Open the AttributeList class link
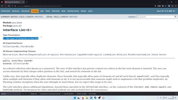Screen dimensions: 178x100 point(68,54)
